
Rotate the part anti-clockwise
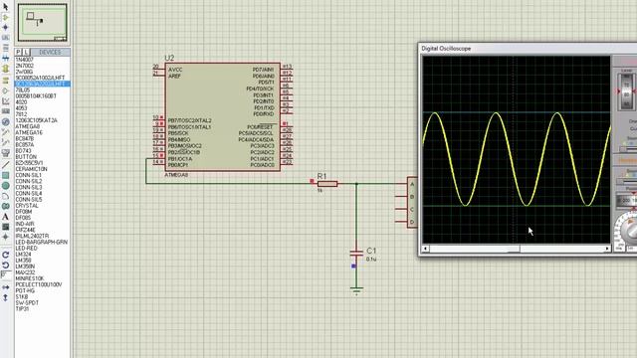click(5, 266)
